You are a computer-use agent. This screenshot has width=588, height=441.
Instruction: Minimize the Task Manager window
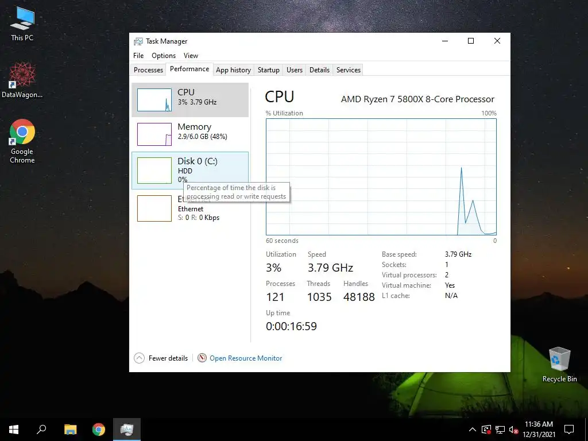tap(445, 41)
